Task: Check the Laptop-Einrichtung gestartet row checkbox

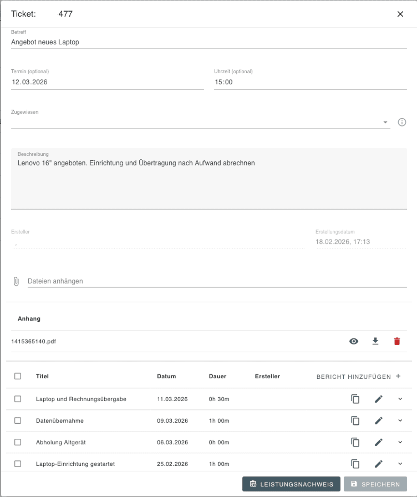Action: (18, 464)
